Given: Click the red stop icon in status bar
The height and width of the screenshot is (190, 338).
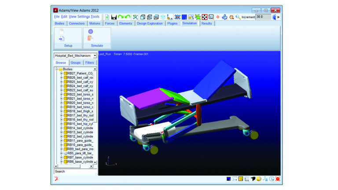Looking at the screenshot, I should pos(278,179).
